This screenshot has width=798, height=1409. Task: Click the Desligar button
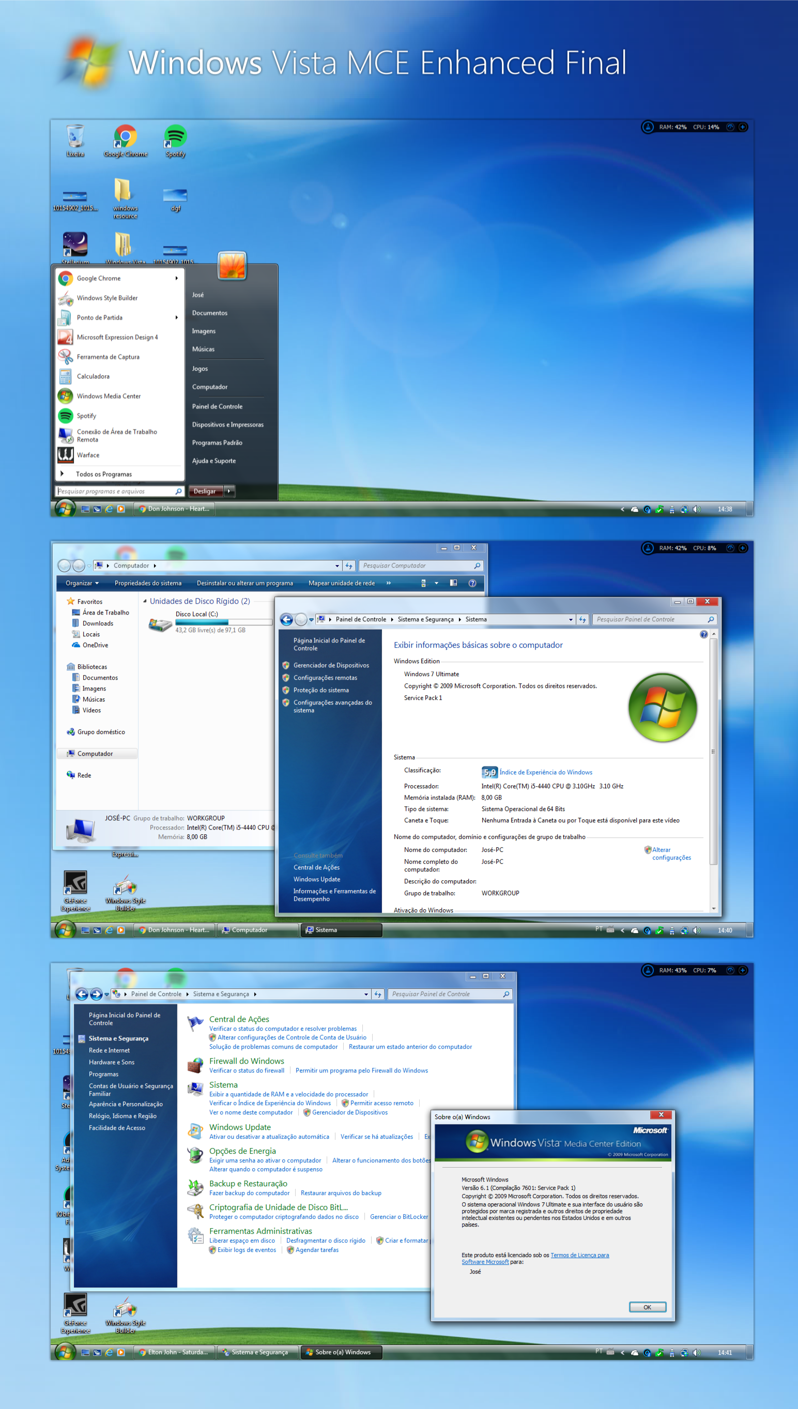pyautogui.click(x=205, y=492)
